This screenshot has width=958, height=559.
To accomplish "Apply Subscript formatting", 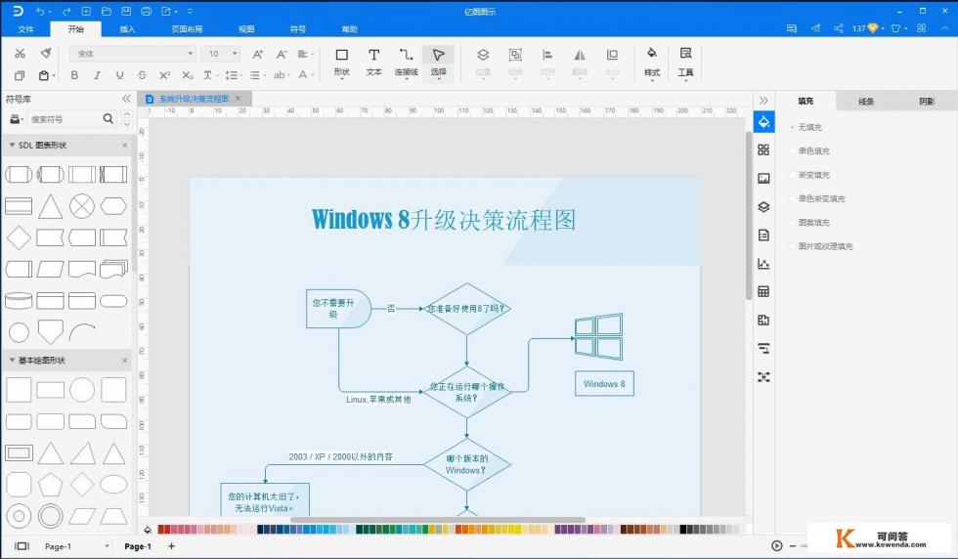I will (x=187, y=74).
